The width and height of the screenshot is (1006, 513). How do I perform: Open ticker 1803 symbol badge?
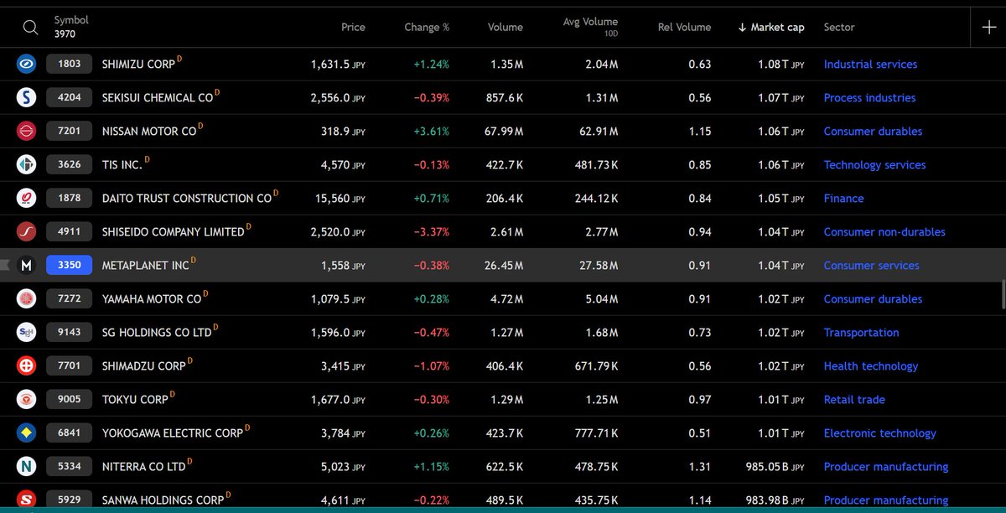click(x=69, y=64)
